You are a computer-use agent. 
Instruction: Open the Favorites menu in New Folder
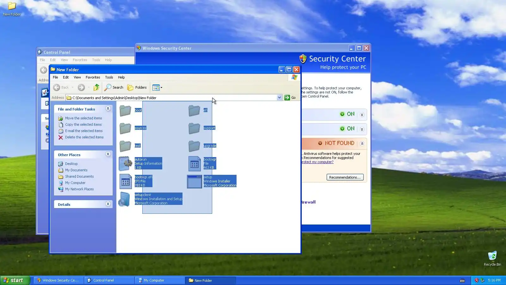click(93, 77)
